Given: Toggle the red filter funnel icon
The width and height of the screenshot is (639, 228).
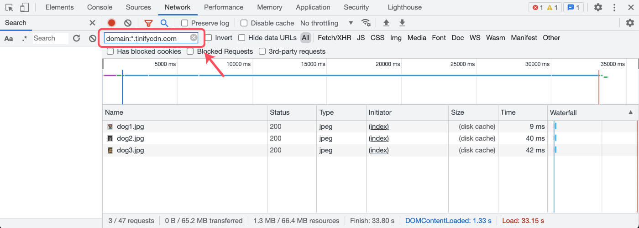Looking at the screenshot, I should [148, 23].
